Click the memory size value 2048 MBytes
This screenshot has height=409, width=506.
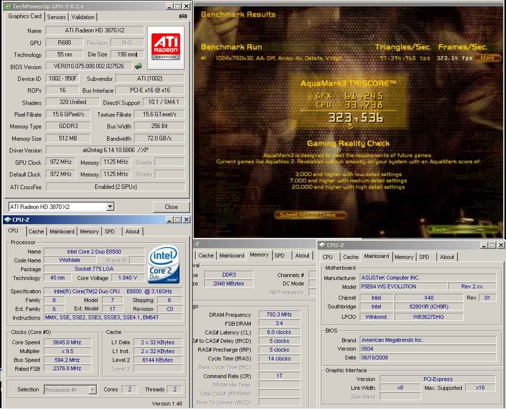[x=229, y=283]
